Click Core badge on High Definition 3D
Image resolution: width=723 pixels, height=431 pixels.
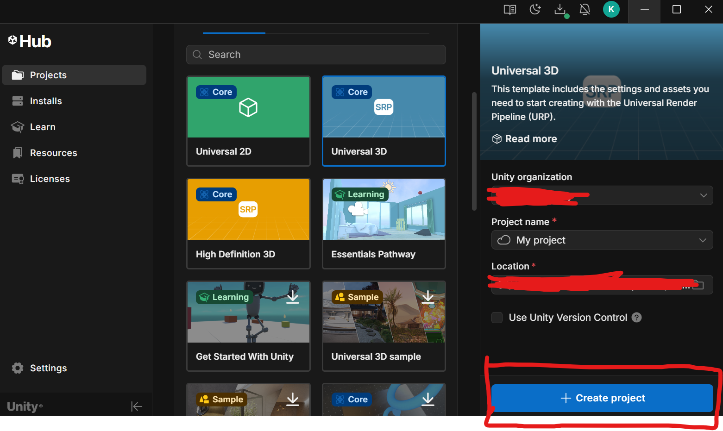216,194
